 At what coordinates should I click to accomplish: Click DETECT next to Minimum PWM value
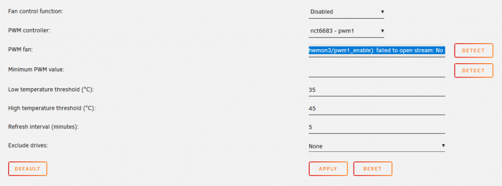click(x=473, y=70)
